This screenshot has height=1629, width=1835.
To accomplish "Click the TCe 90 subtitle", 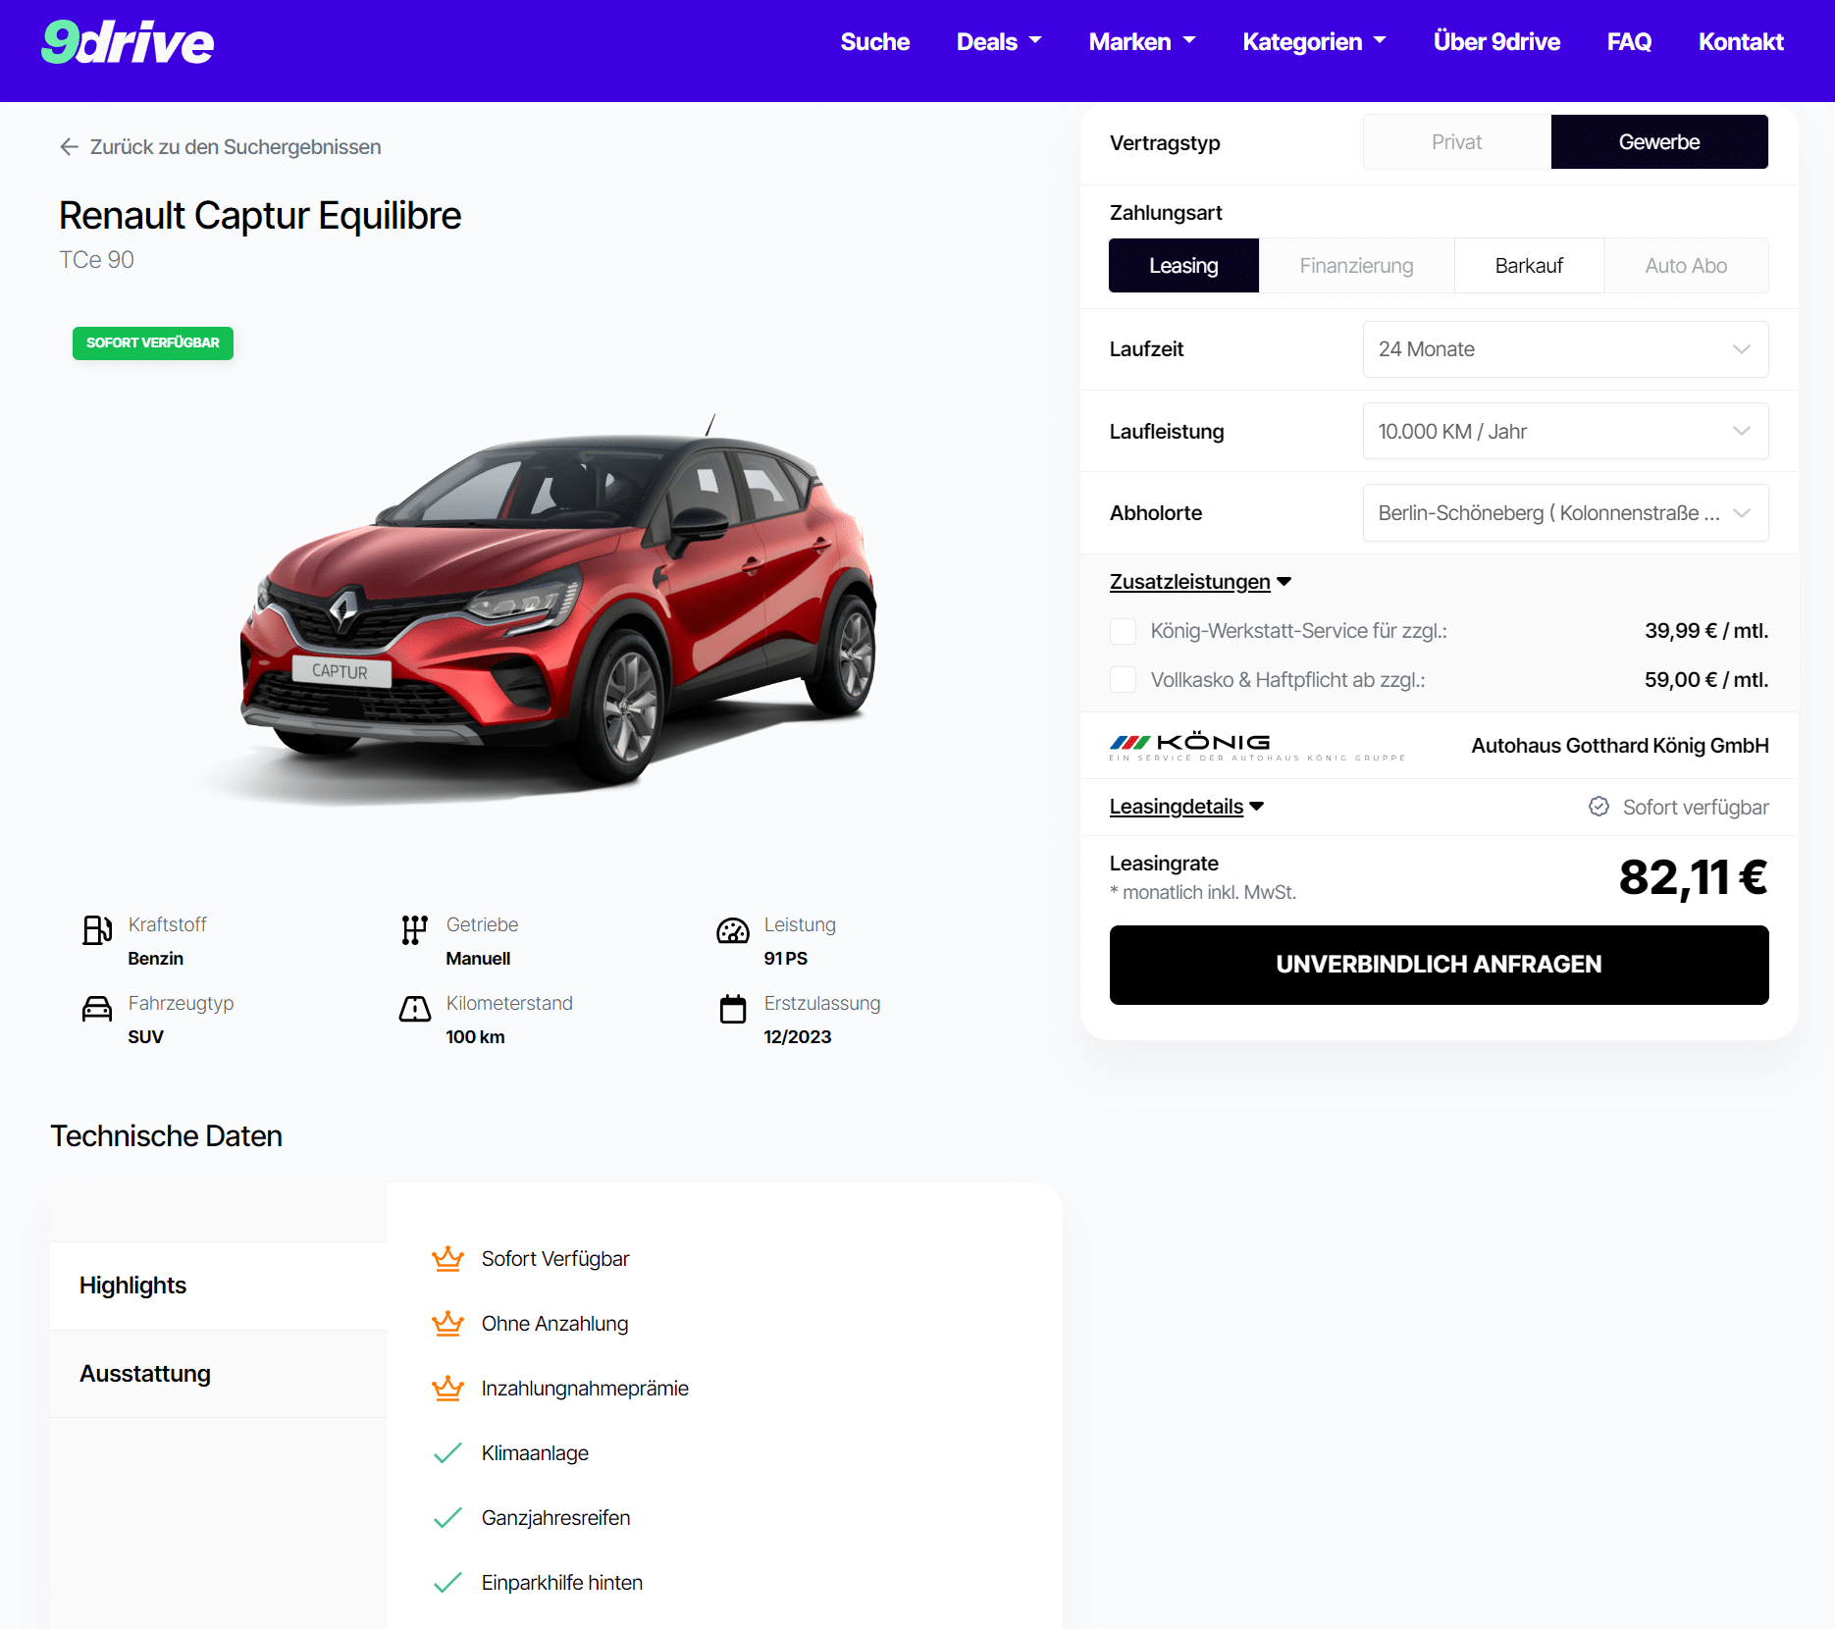I will pyautogui.click(x=96, y=260).
